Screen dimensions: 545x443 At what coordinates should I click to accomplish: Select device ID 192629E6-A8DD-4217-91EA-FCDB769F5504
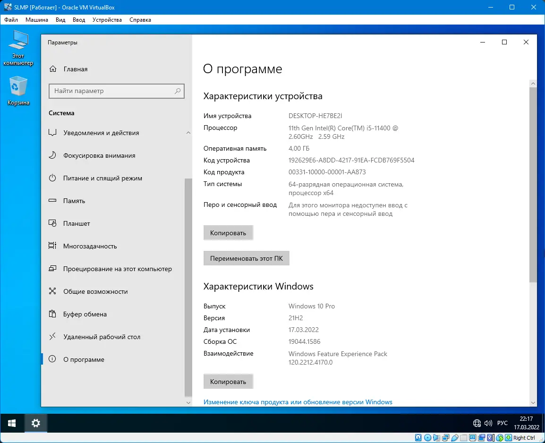pyautogui.click(x=351, y=160)
